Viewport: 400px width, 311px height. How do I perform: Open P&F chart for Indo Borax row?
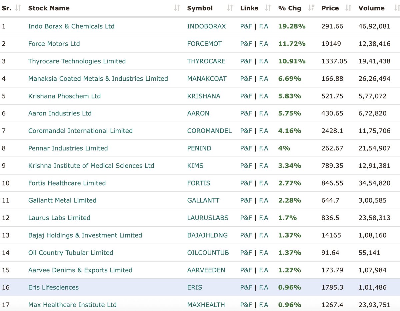click(x=246, y=26)
